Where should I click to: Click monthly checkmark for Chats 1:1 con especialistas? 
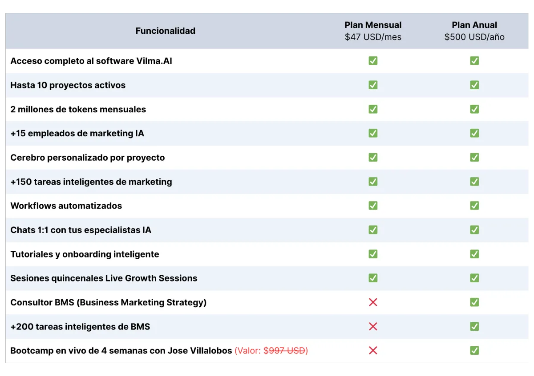click(x=373, y=230)
